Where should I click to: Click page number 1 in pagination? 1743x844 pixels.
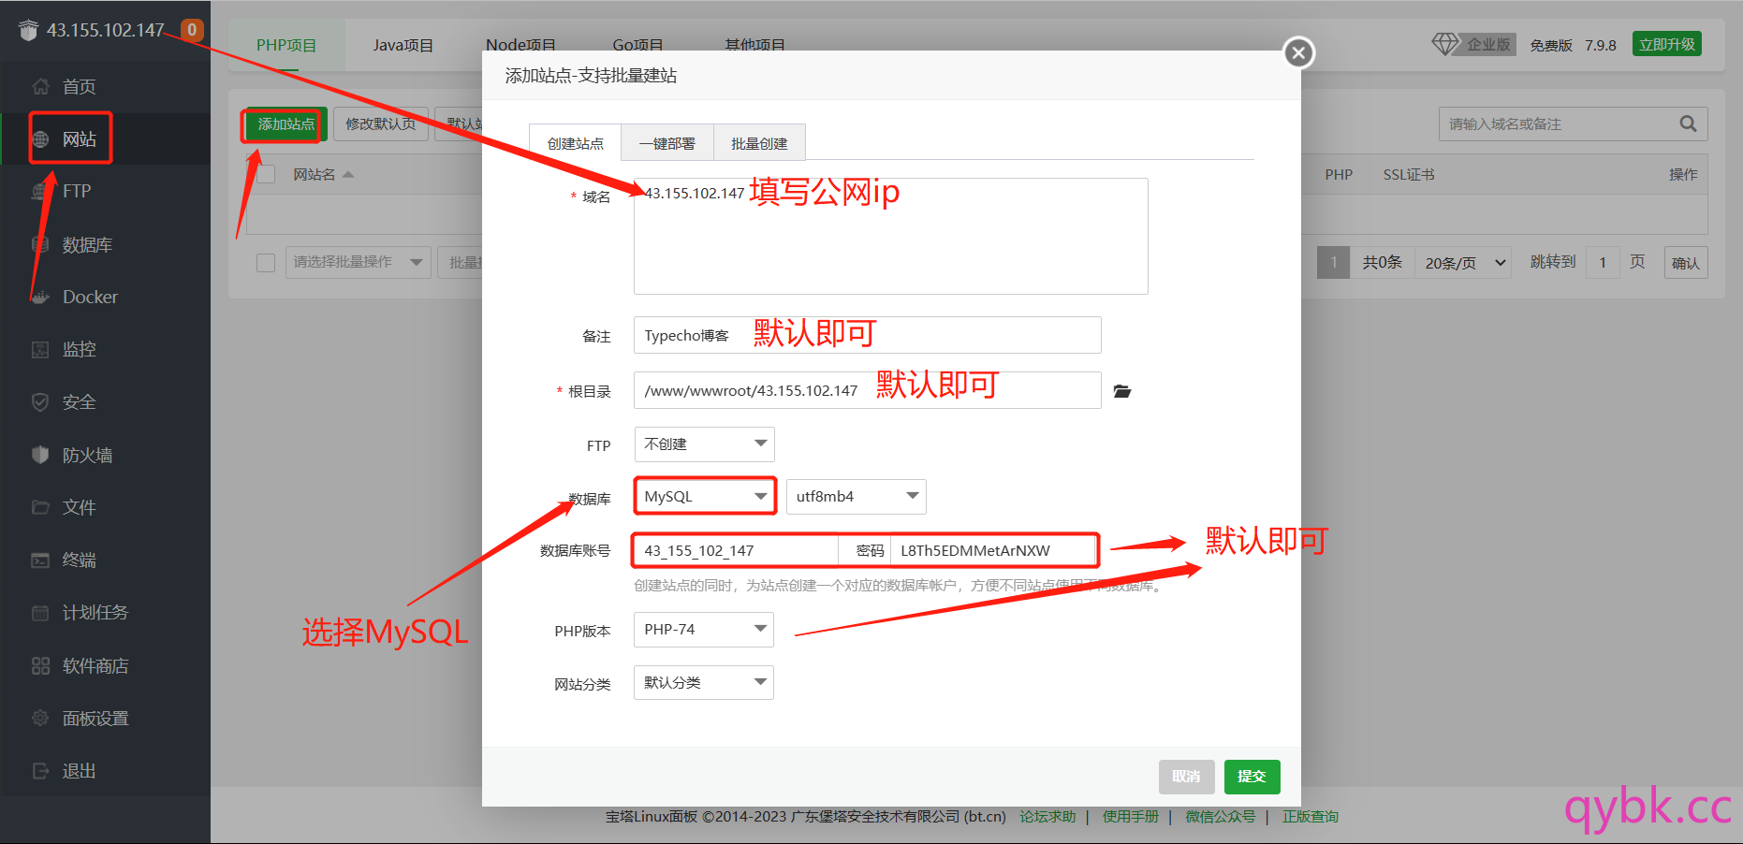tap(1334, 263)
